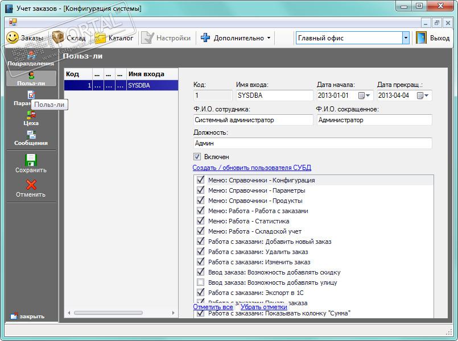Image resolution: width=458 pixels, height=341 pixels.
Task: Select the Польз-ли sidebar icon
Action: coord(31,76)
